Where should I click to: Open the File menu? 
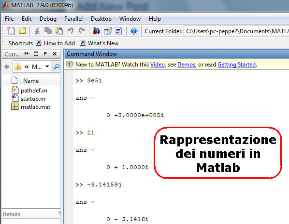click(9, 19)
